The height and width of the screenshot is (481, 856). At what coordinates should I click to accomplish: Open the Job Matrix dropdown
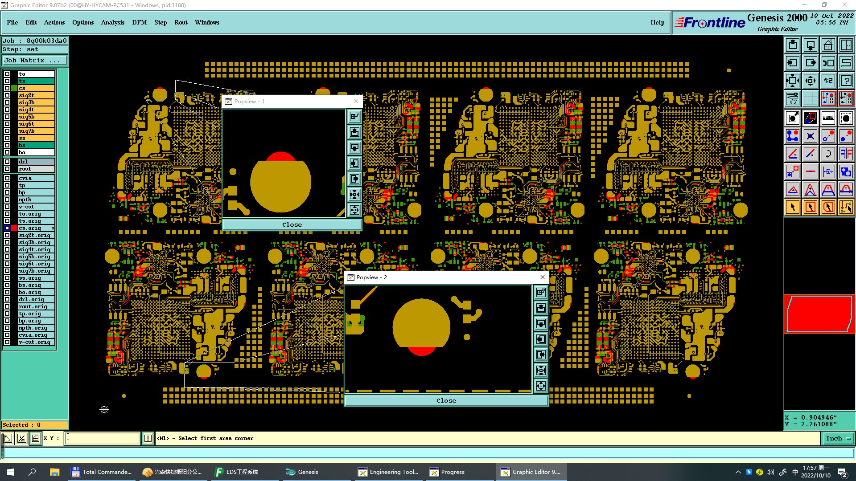pyautogui.click(x=35, y=61)
